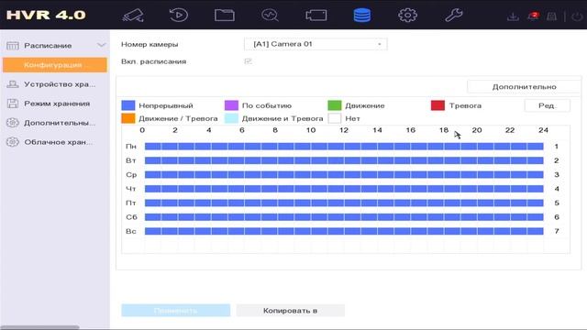Click row number 1 beside Пн
Screen dimensions: 587x330
(x=557, y=147)
